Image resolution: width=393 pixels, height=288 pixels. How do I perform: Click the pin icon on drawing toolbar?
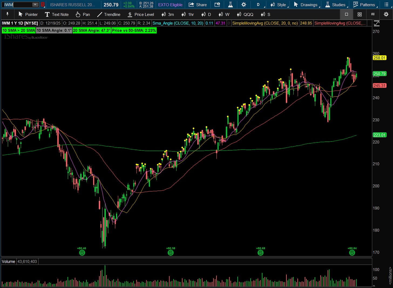(7, 14)
